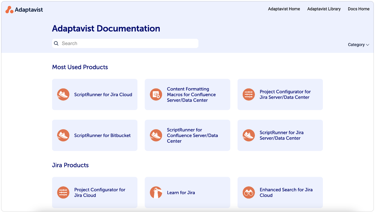Click the Jira Products heading
The width and height of the screenshot is (376, 213).
point(70,165)
